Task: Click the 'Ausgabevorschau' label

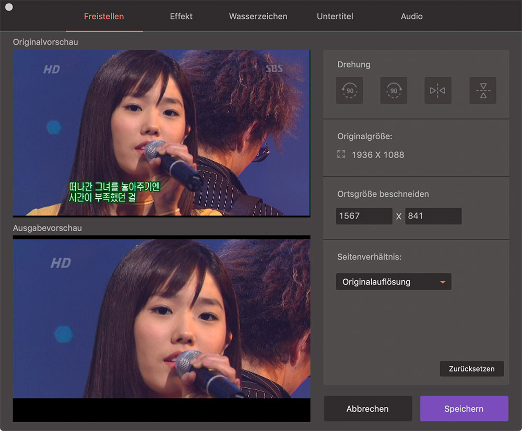Action: point(48,228)
